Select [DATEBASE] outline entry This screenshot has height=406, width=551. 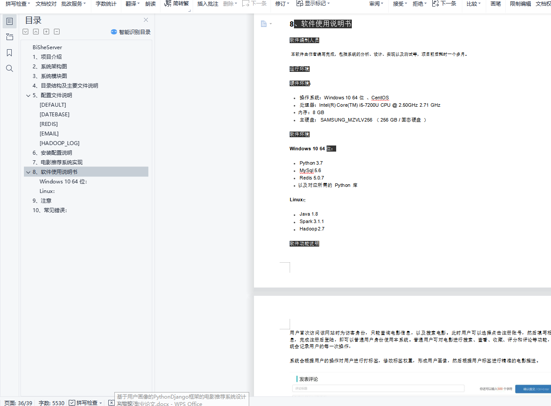coord(54,114)
